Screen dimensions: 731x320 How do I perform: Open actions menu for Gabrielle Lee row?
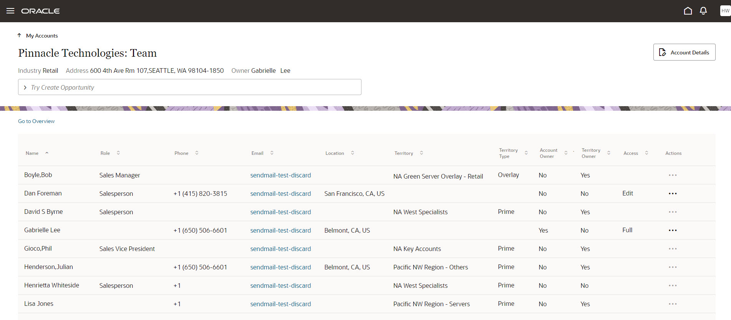[x=673, y=230]
